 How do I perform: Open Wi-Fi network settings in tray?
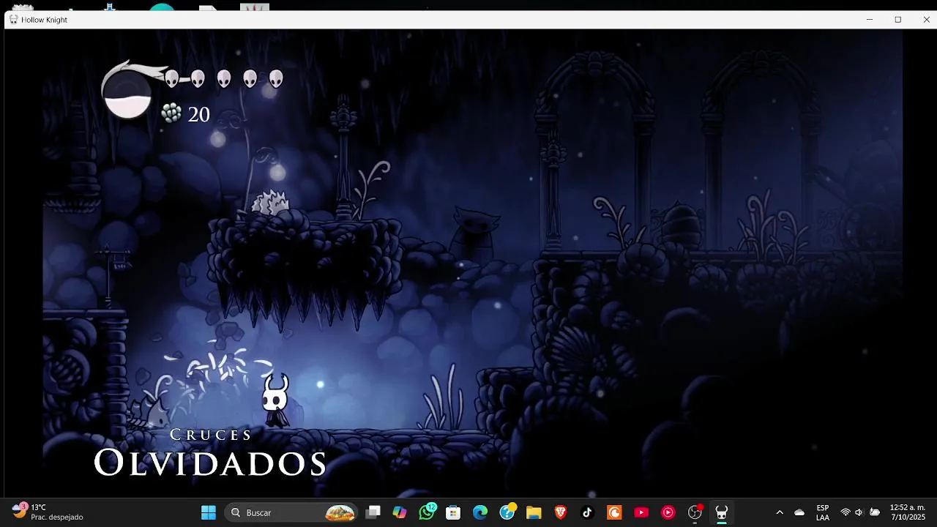point(845,512)
